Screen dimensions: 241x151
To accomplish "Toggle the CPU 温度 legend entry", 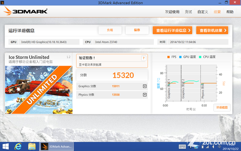I will pyautogui.click(x=207, y=57).
